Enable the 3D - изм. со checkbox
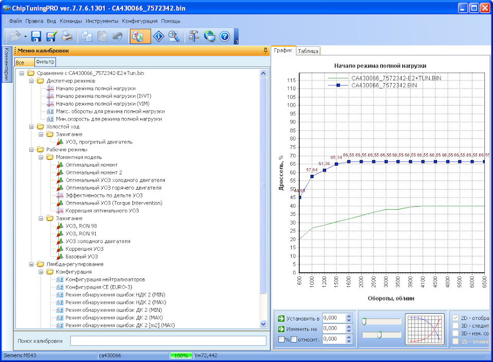493x362 pixels. click(456, 333)
